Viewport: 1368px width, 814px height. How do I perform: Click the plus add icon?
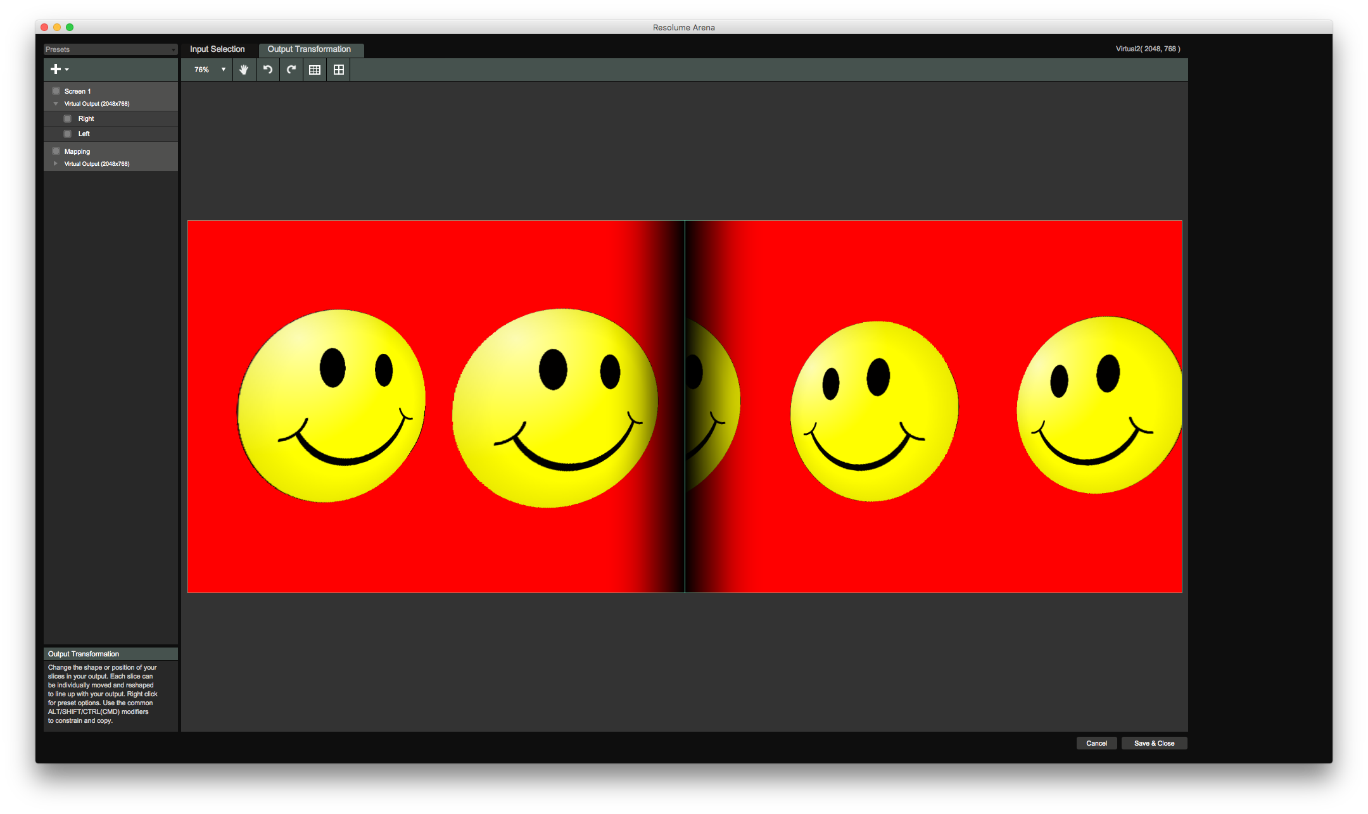(x=56, y=69)
